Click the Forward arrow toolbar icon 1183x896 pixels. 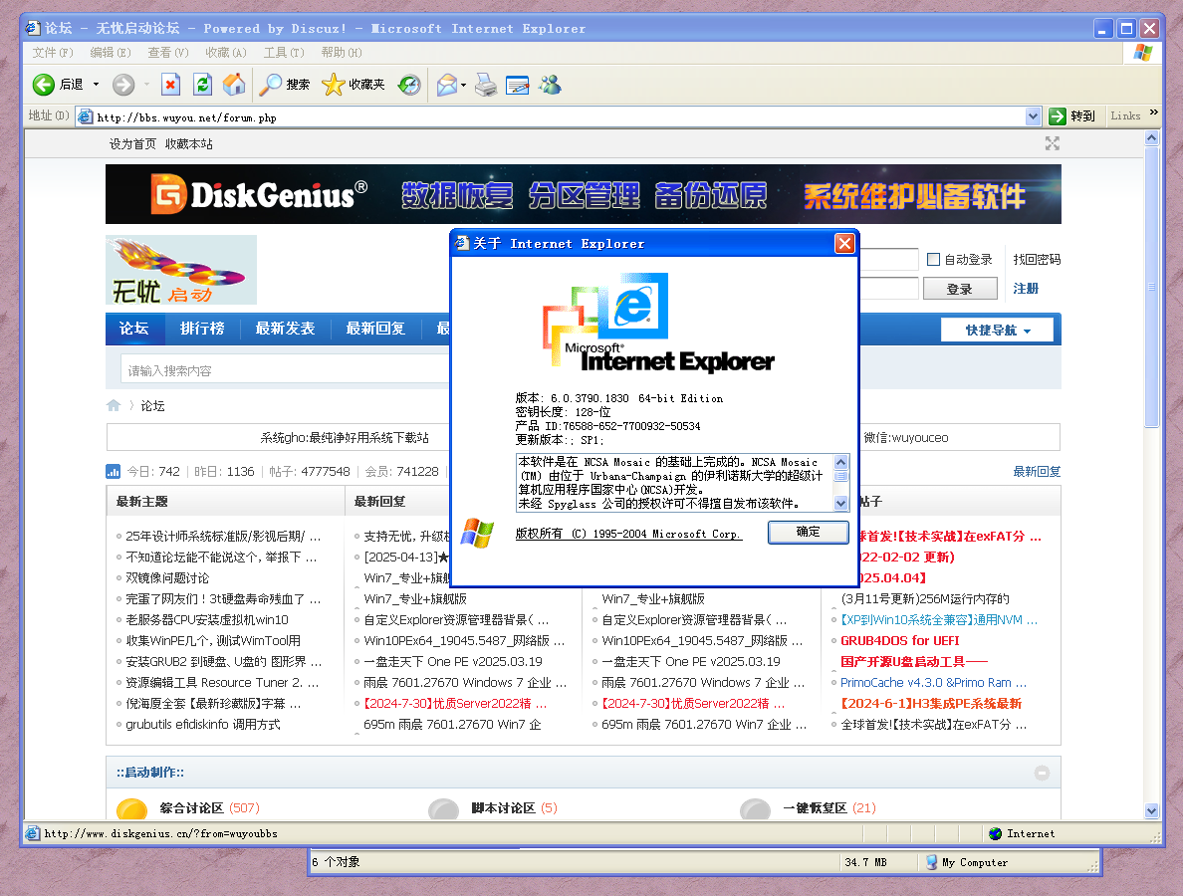point(123,85)
